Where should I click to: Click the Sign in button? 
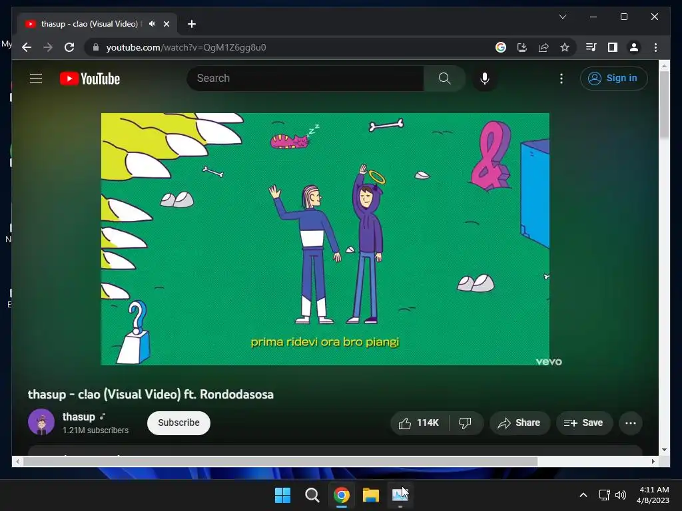point(613,79)
